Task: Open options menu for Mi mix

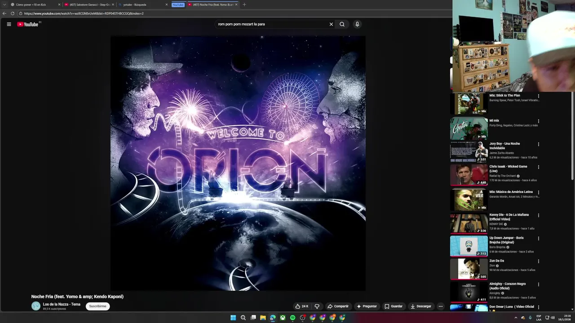Action: tap(539, 121)
